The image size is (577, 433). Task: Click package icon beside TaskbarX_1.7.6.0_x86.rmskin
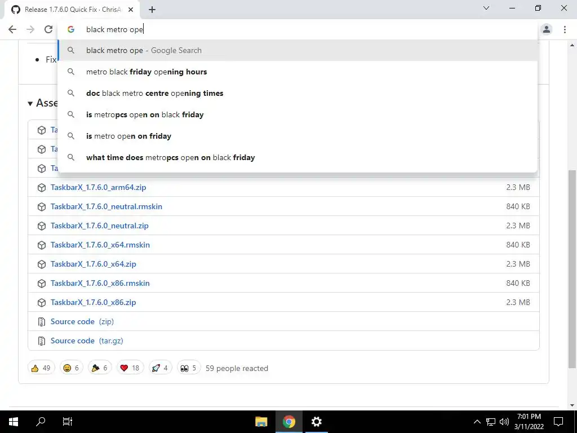tap(42, 283)
